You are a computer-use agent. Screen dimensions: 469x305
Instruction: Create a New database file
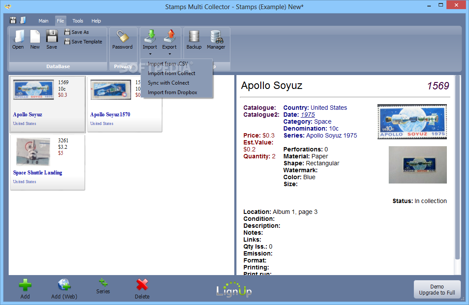coord(35,39)
